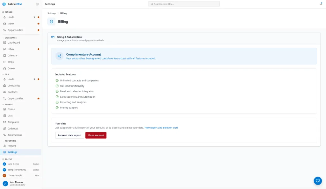The height and width of the screenshot is (189, 326).
Task: Open notifications bell icon
Action: point(321,4)
